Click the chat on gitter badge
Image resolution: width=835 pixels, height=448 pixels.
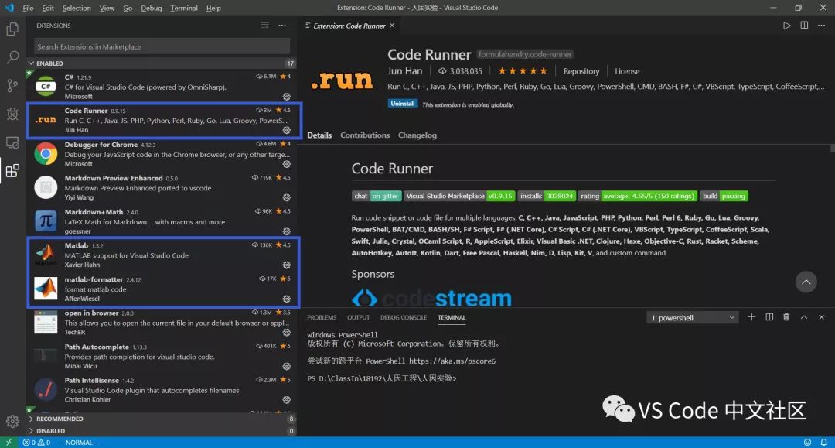[x=376, y=196]
